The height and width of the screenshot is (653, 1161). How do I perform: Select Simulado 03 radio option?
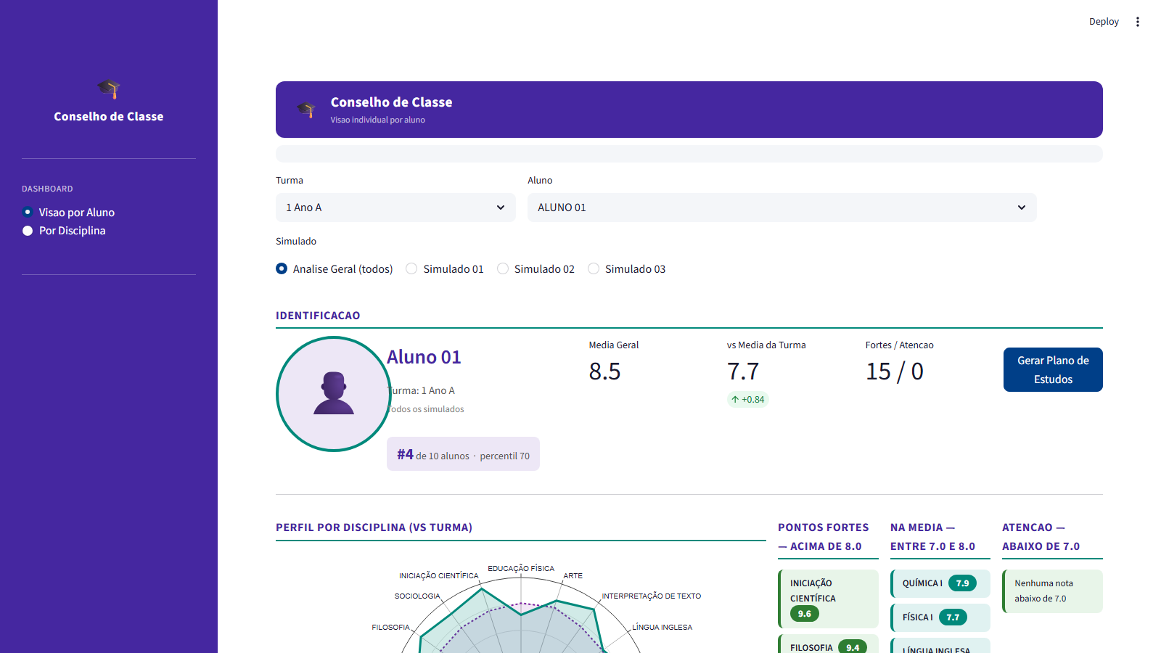point(627,269)
